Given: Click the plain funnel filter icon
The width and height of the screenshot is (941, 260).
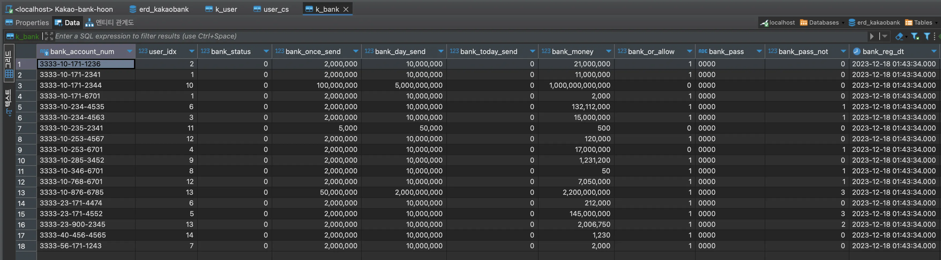Looking at the screenshot, I should click(x=927, y=36).
